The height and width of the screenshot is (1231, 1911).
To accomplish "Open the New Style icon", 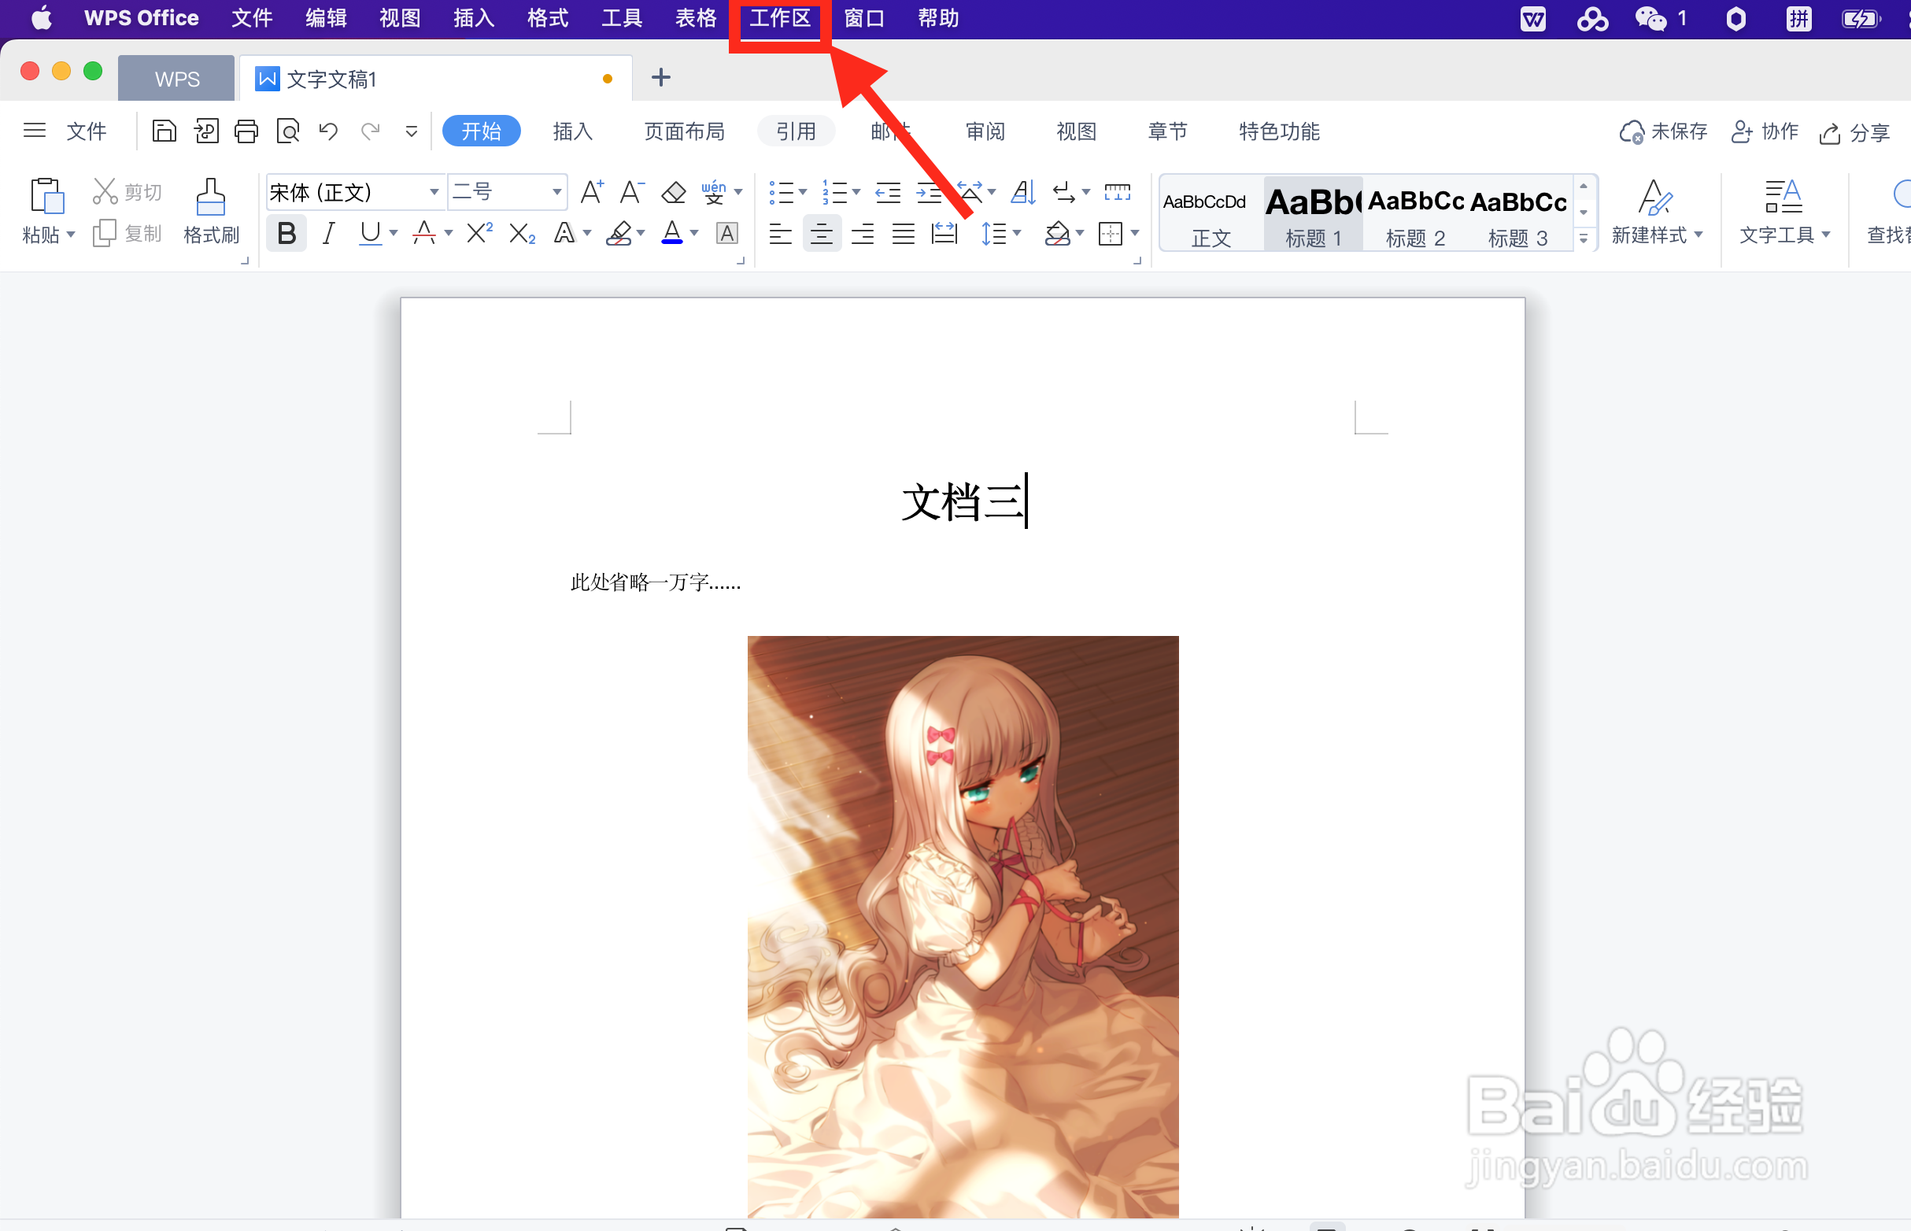I will [1655, 197].
